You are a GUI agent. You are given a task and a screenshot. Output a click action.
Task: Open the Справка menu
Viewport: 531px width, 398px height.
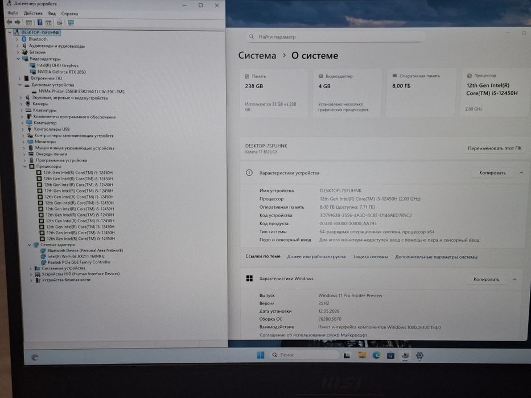point(70,14)
